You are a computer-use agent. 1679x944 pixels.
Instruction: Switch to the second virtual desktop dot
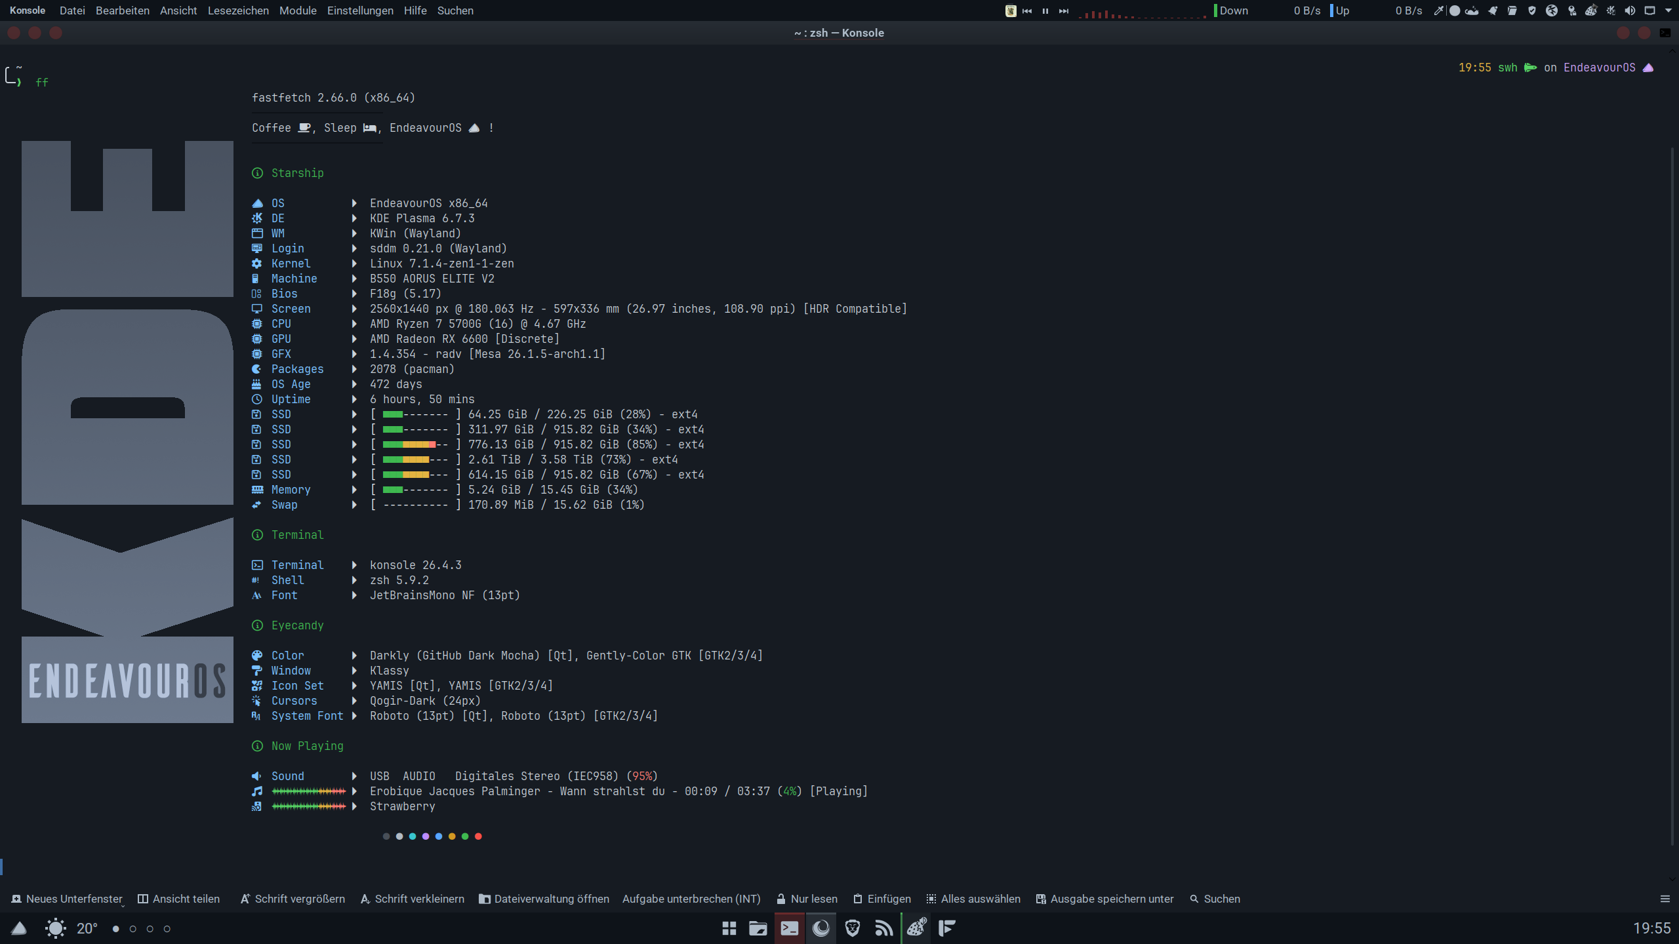point(133,928)
